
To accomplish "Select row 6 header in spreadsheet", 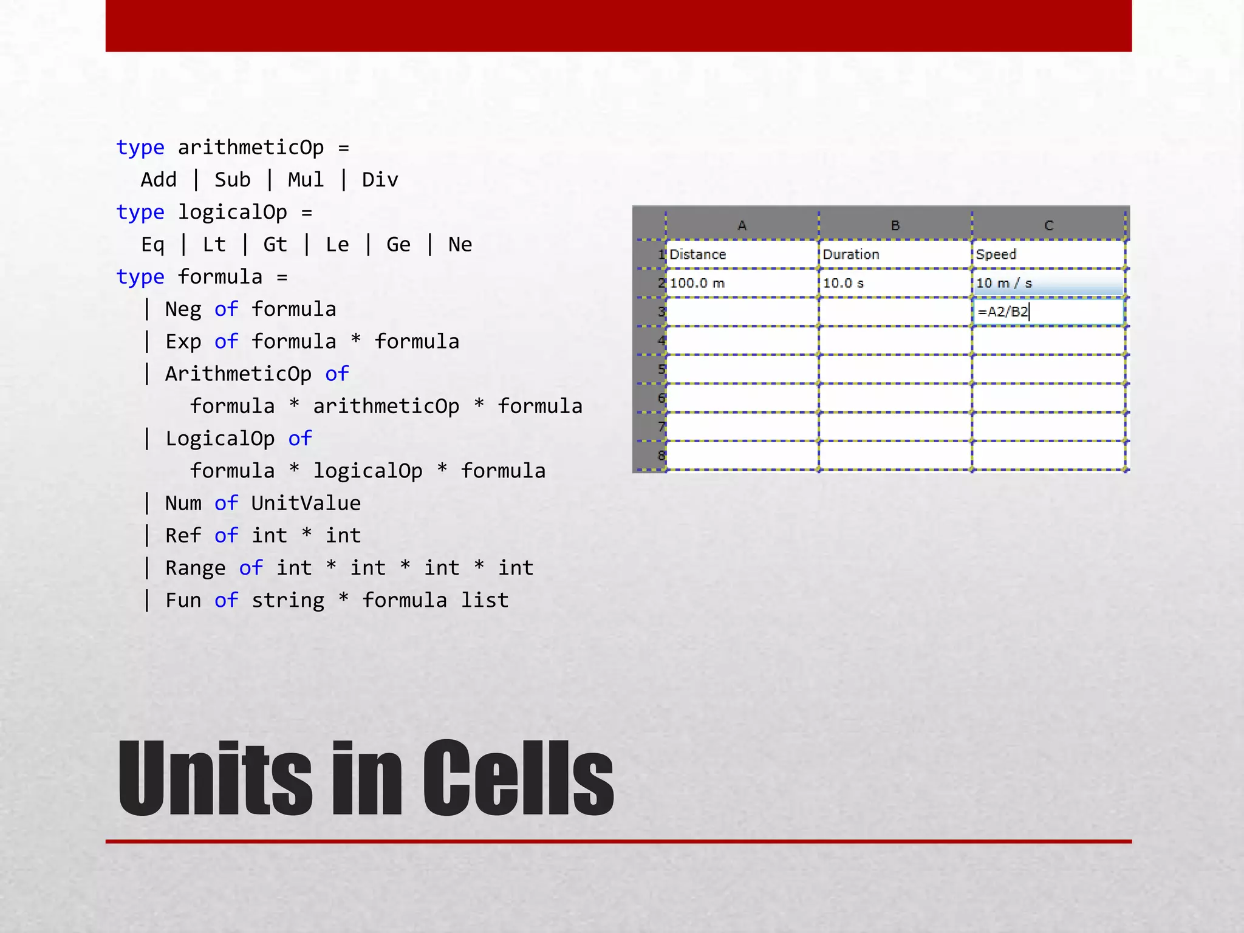I will click(649, 398).
